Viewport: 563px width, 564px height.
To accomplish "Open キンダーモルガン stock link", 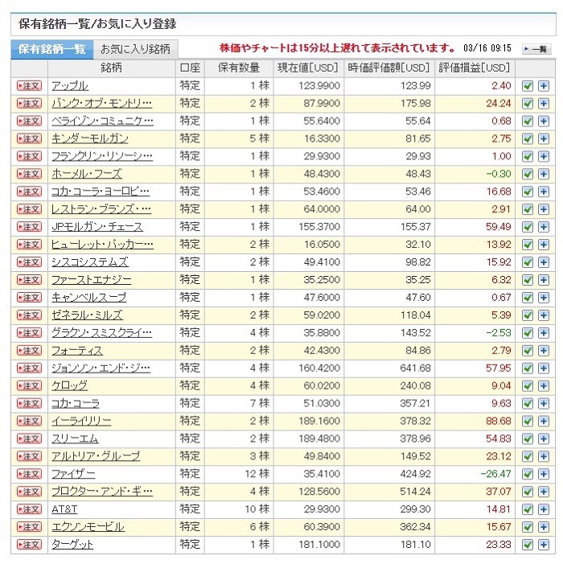I will coord(90,139).
